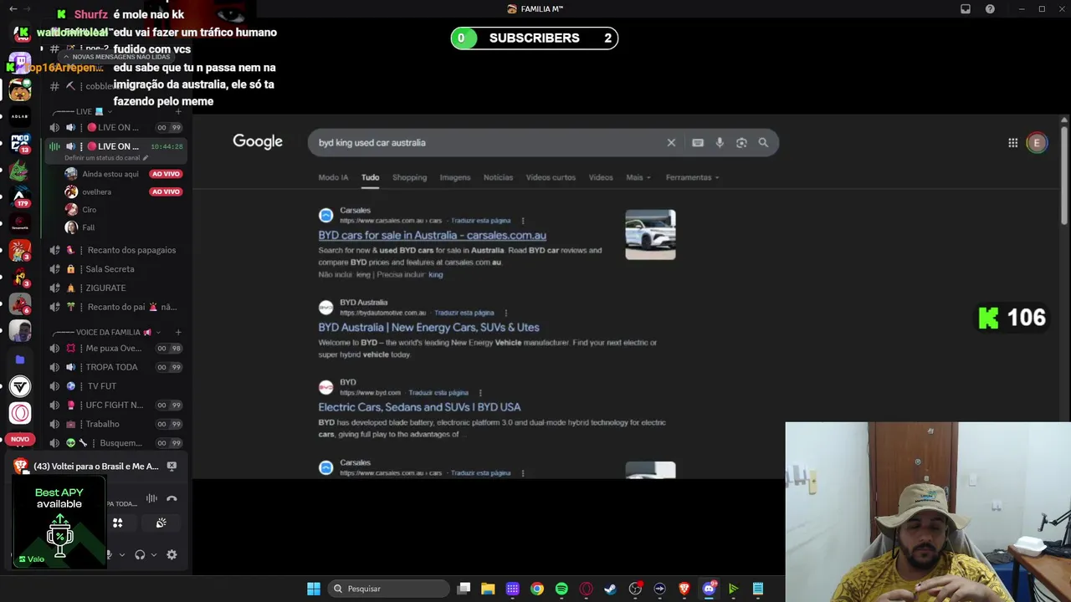Open Brave browser from the taskbar
Image resolution: width=1071 pixels, height=602 pixels.
click(x=684, y=589)
